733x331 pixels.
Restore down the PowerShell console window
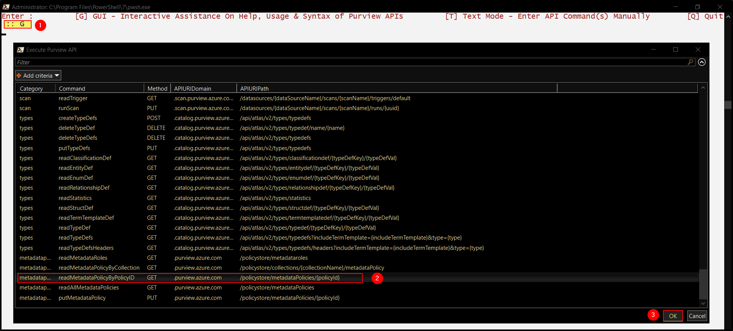pos(698,7)
